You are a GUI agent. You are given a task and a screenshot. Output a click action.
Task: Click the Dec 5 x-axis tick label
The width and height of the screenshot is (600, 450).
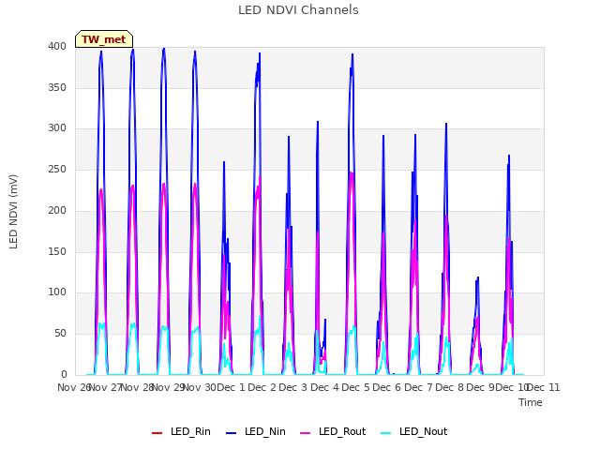click(x=356, y=387)
